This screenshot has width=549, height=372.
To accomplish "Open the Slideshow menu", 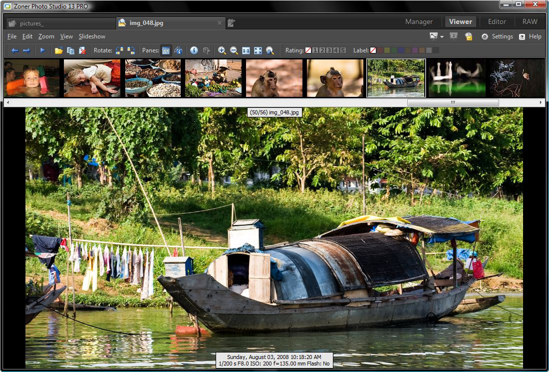I will [x=92, y=36].
